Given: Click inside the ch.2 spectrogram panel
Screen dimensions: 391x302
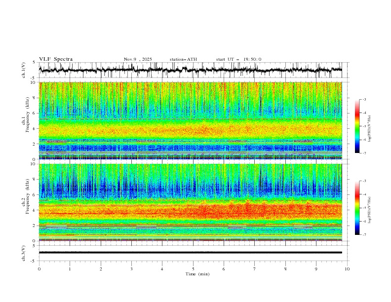Looking at the screenshot, I should (x=191, y=202).
